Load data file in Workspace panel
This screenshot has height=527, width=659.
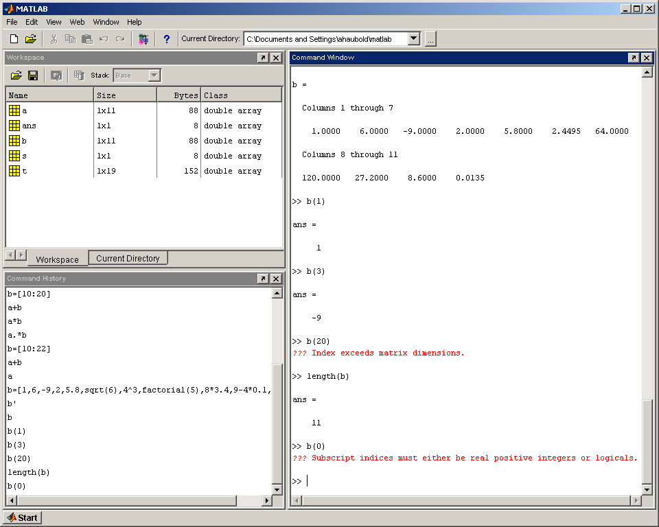tap(16, 75)
